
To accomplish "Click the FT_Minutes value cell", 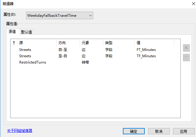I will (146, 50).
